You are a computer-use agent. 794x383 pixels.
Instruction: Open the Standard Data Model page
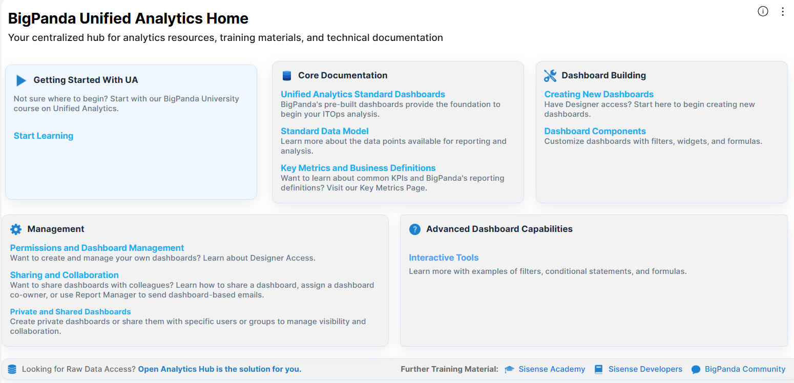pyautogui.click(x=324, y=131)
